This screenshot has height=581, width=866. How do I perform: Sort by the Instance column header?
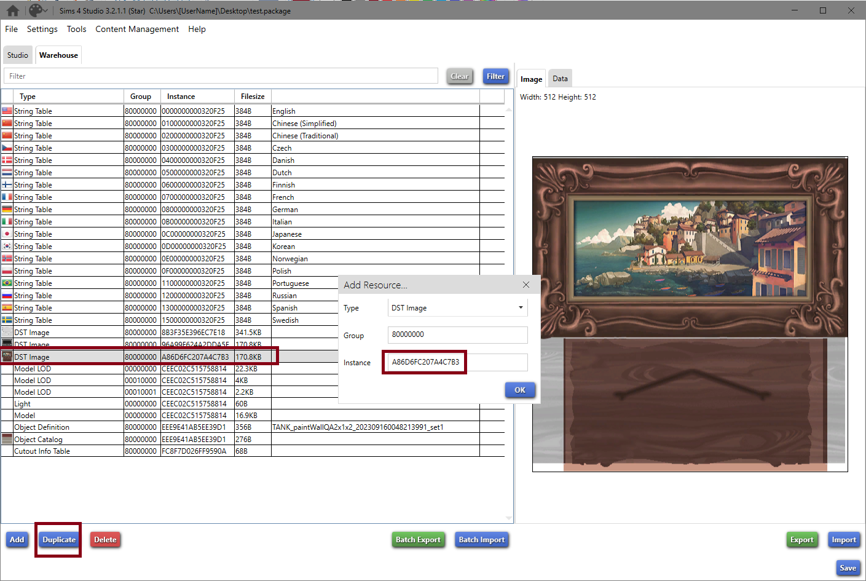click(197, 97)
